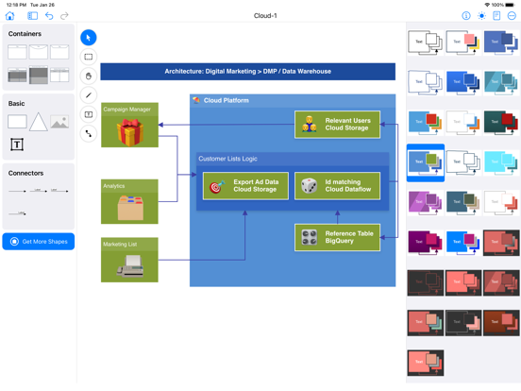Viewport: 521px width, 391px height.
Task: Apply the brown rust style theme
Action: coord(501,323)
